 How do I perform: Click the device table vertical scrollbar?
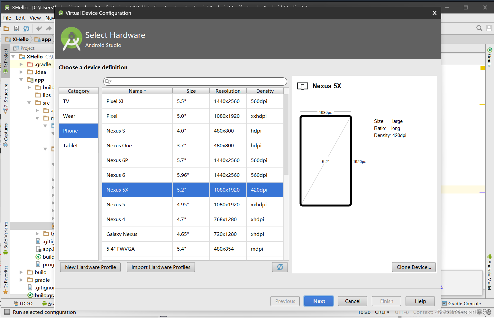pos(286,135)
